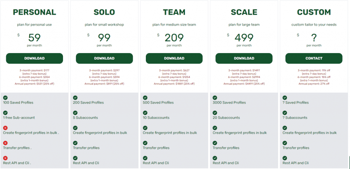Click red X beside Personal's bulk fingerprint profiles

click(5, 128)
